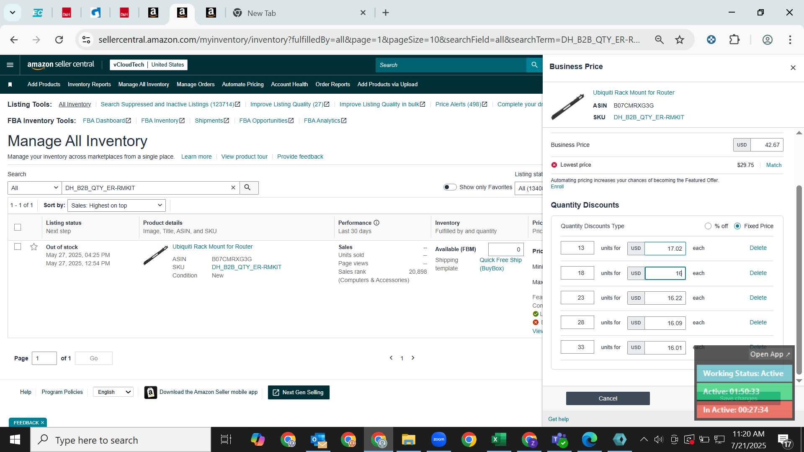
Task: Select all listings with header checkbox
Action: coord(18,227)
